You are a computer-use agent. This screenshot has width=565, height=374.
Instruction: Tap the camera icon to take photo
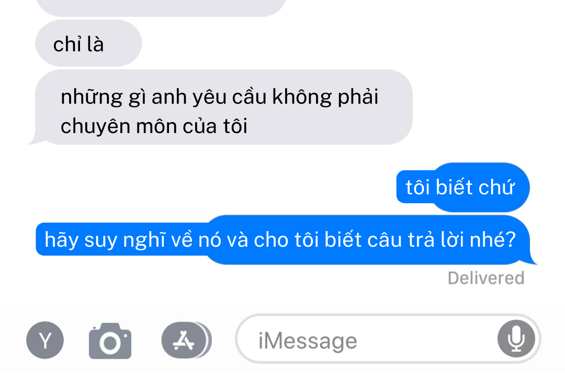pyautogui.click(x=110, y=341)
